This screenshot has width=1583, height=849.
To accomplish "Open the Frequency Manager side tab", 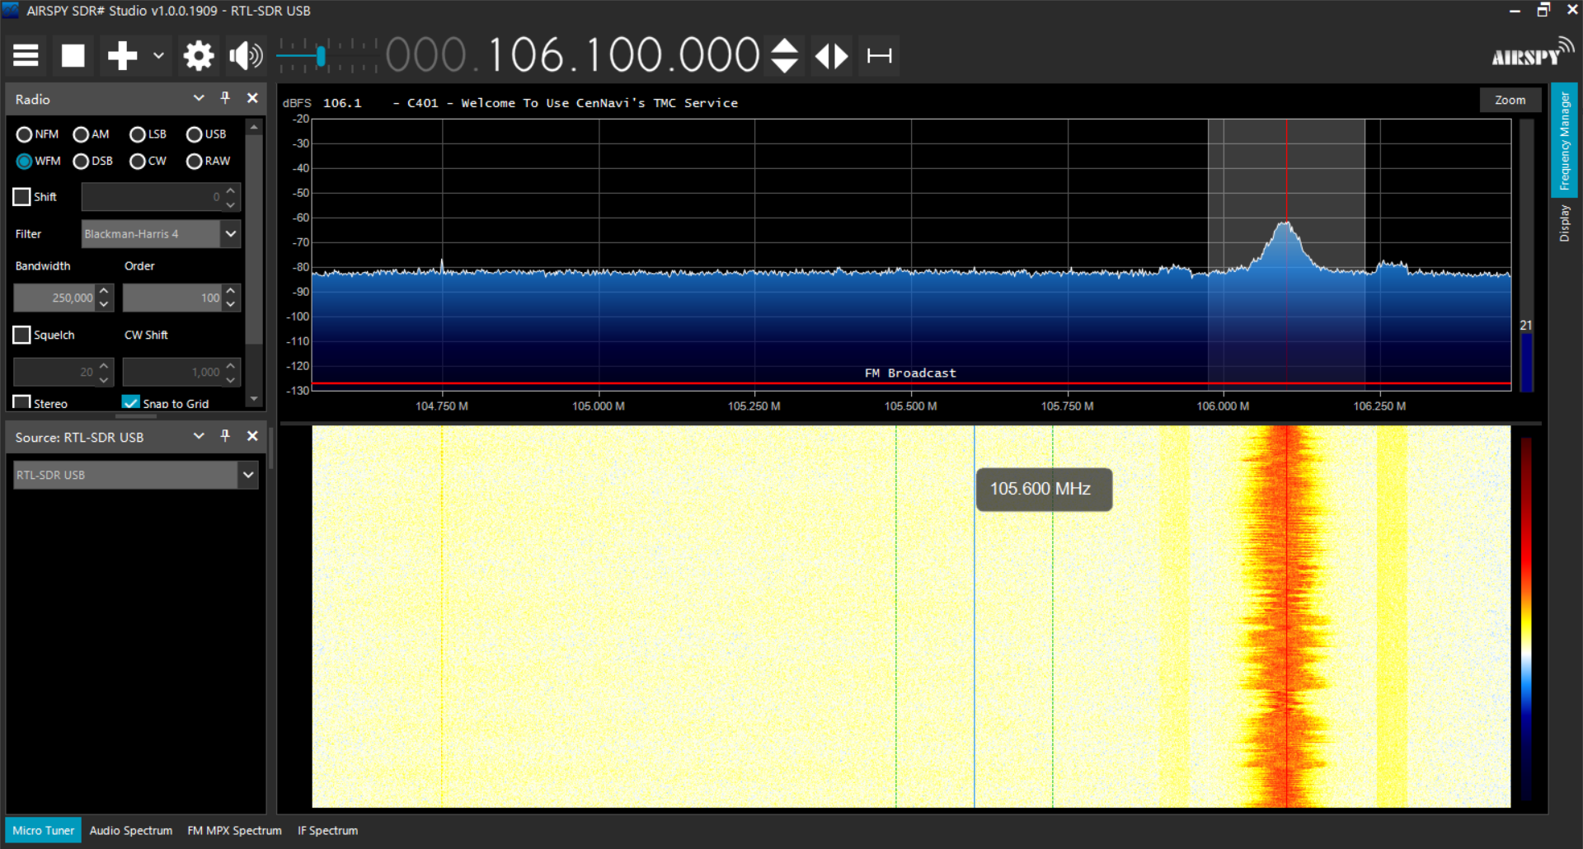I will pos(1564,140).
